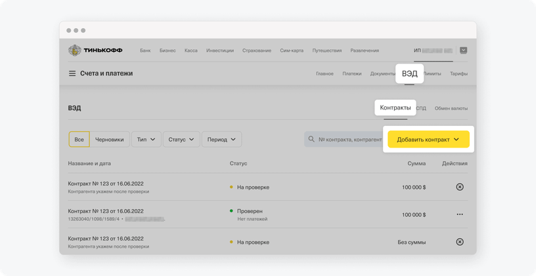This screenshot has height=276, width=536.
Task: Cancel the first contract with the X icon
Action: pos(459,187)
